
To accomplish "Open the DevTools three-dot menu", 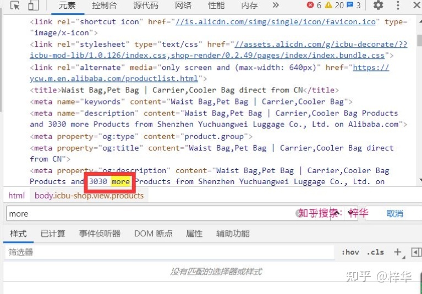I will pos(398,5).
